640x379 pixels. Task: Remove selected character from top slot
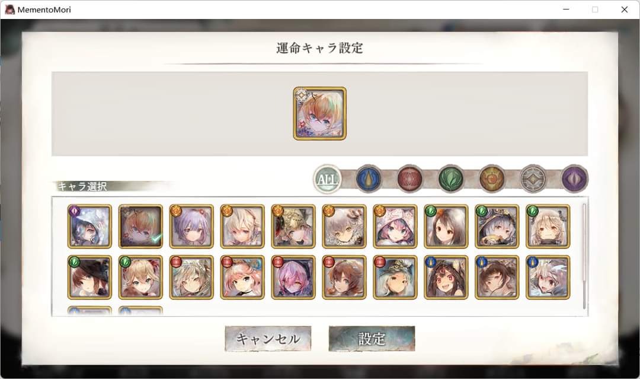(319, 113)
